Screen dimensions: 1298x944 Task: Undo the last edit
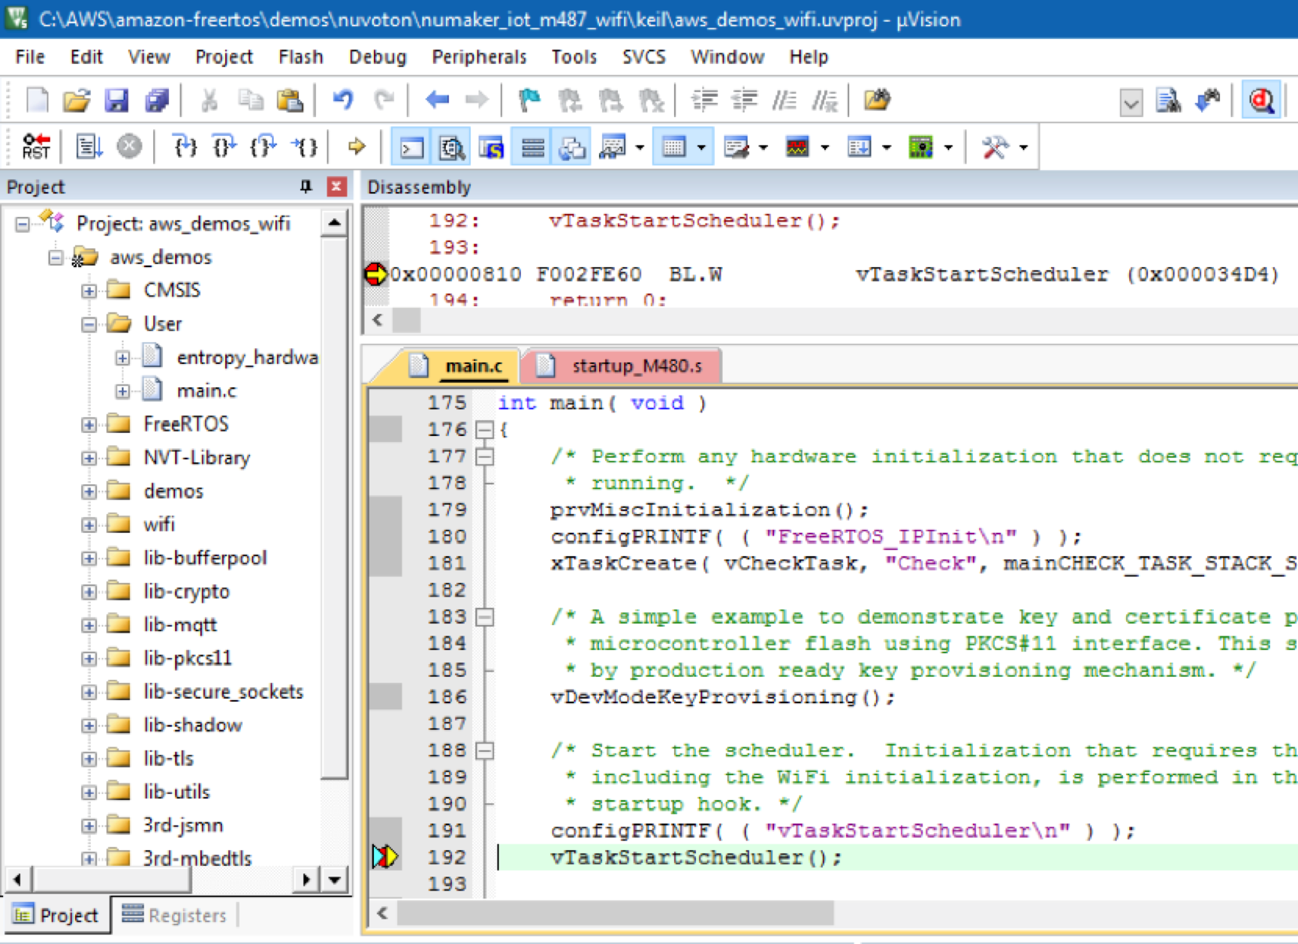coord(344,99)
